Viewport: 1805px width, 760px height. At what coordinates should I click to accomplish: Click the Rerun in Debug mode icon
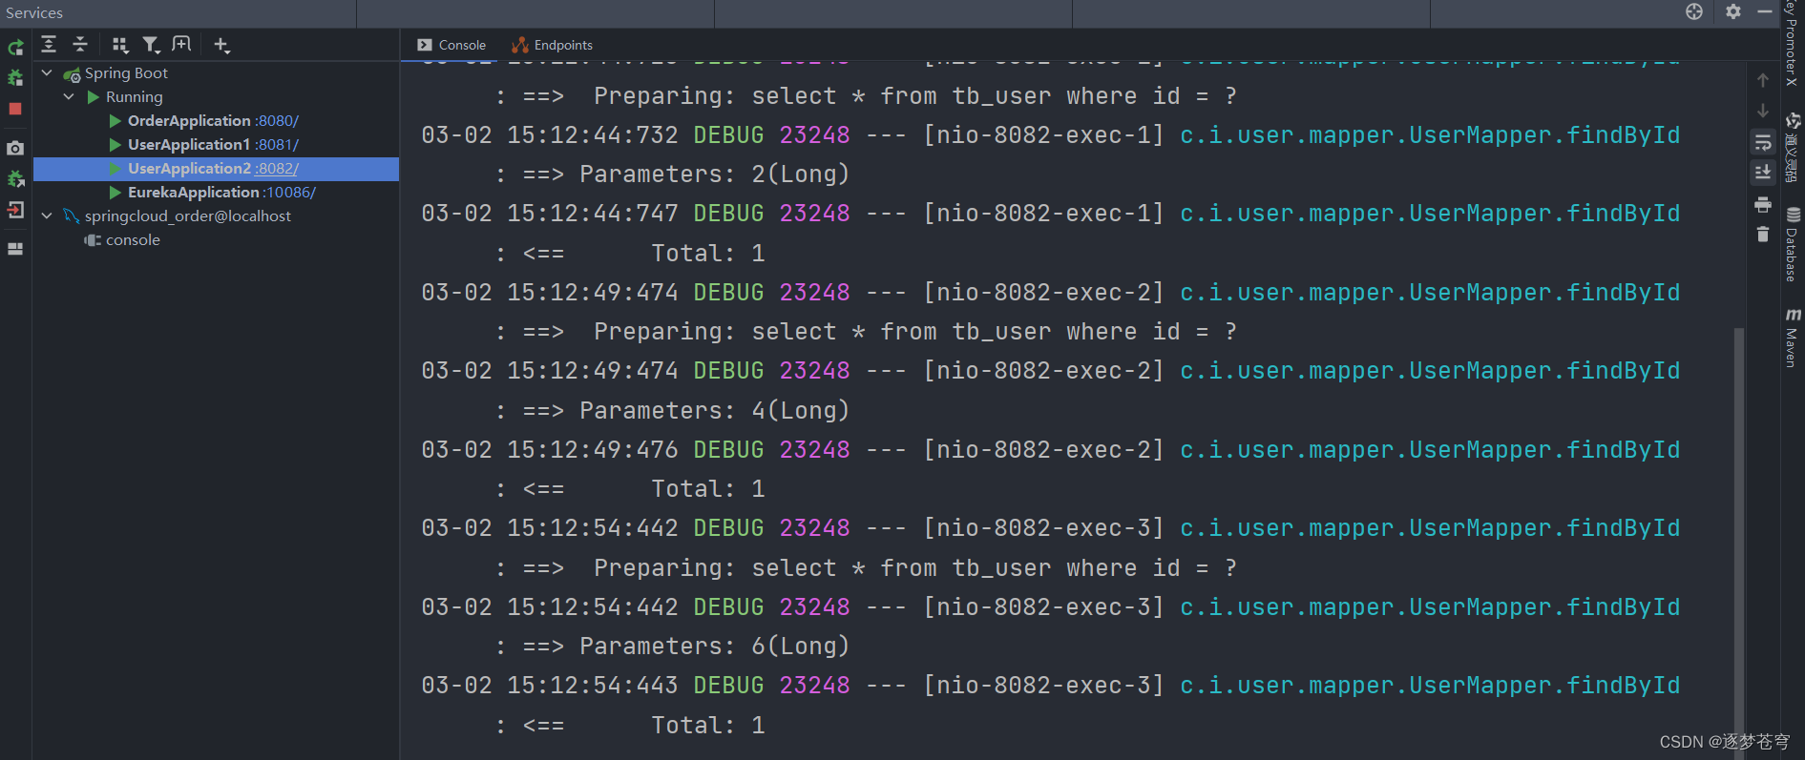point(15,77)
